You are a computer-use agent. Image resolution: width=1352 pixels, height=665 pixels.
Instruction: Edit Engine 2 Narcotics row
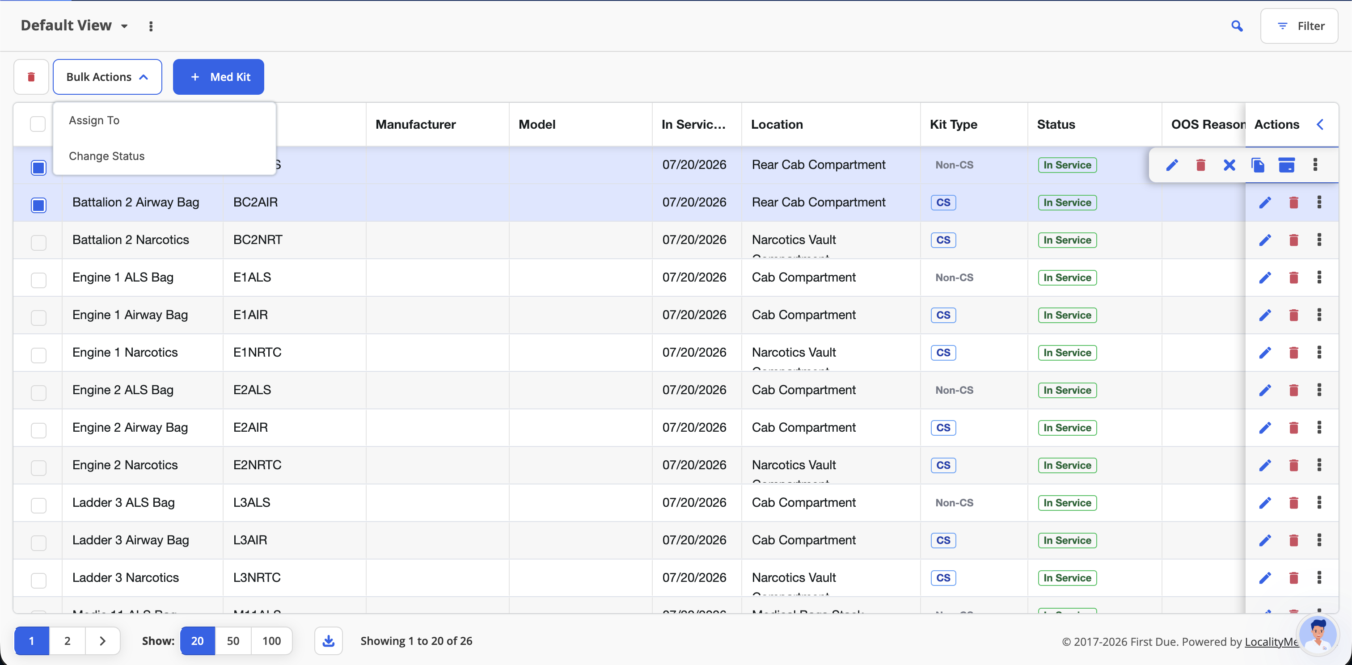point(1265,465)
